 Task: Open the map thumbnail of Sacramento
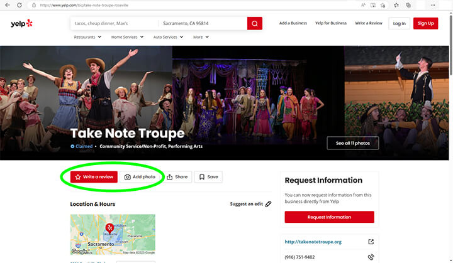(x=113, y=234)
